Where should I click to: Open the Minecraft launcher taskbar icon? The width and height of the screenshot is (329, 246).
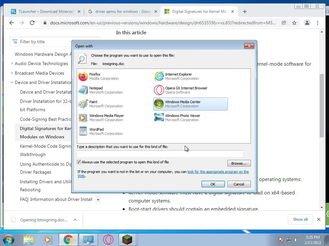tap(127, 240)
